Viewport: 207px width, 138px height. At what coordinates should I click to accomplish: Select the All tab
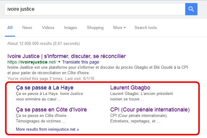coord(10,28)
